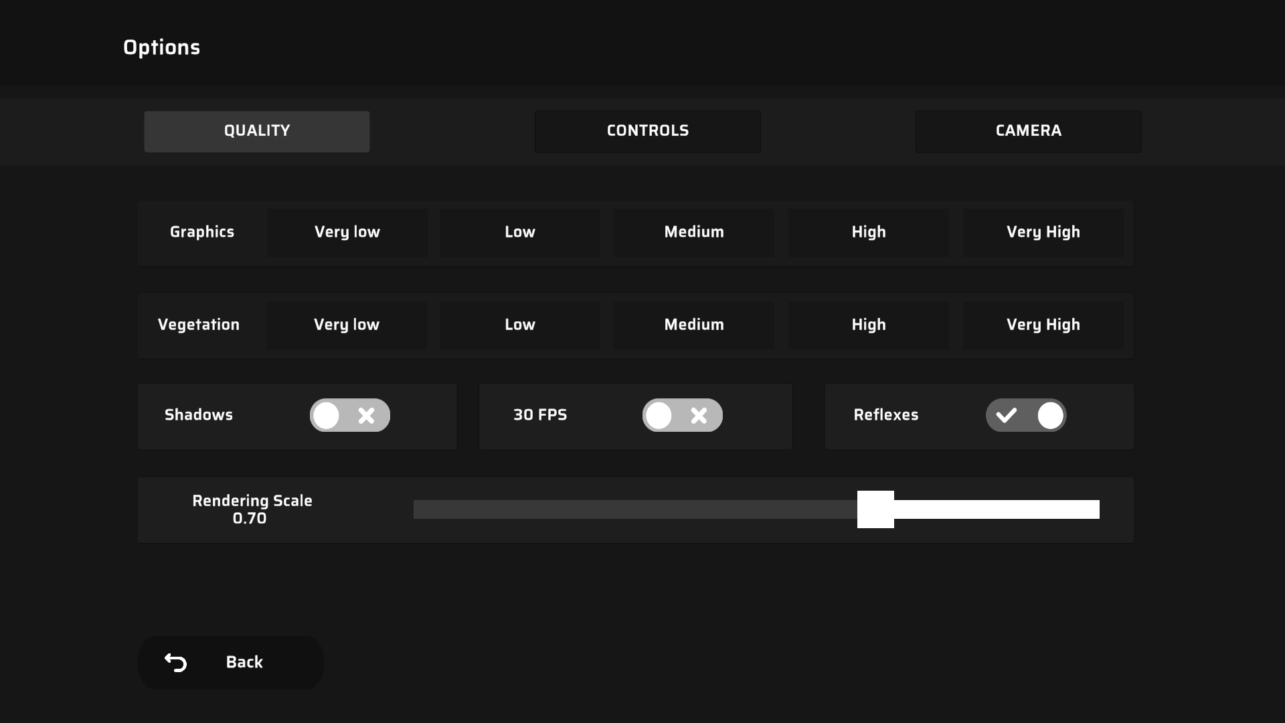The width and height of the screenshot is (1285, 723).
Task: Select Very Low graphics quality option
Action: point(347,232)
